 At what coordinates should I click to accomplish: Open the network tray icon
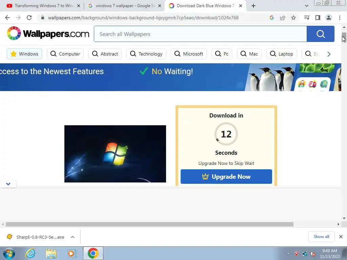[x=305, y=254]
